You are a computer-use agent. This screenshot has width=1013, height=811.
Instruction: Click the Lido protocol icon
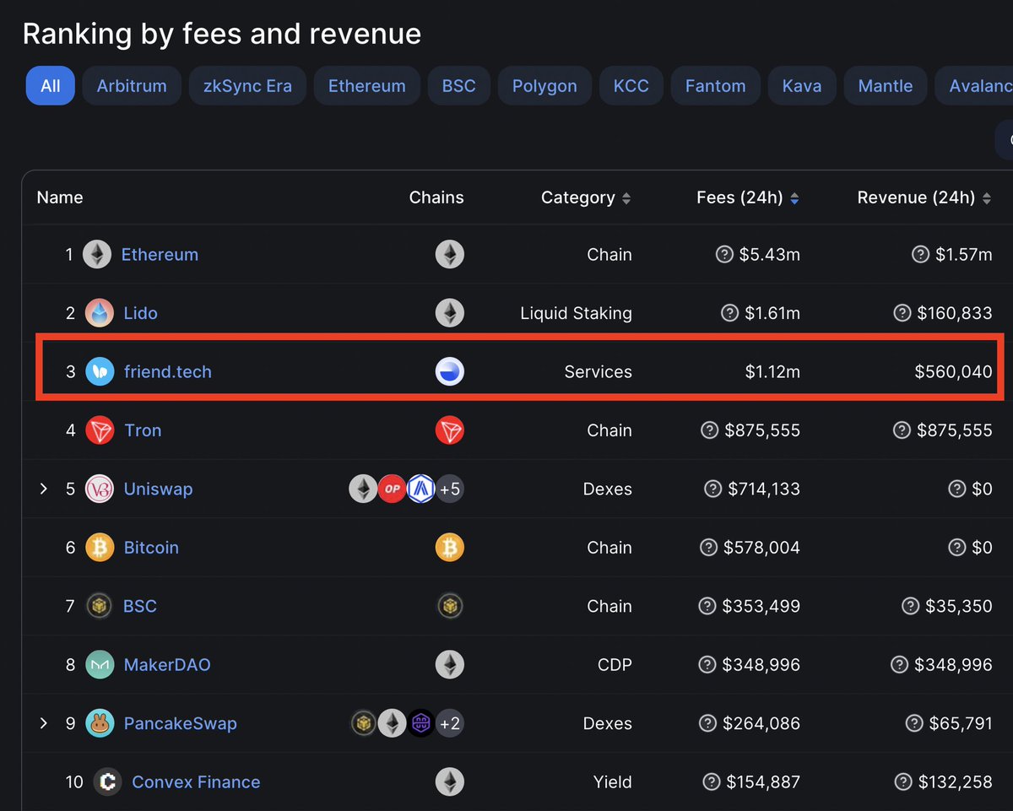[100, 312]
